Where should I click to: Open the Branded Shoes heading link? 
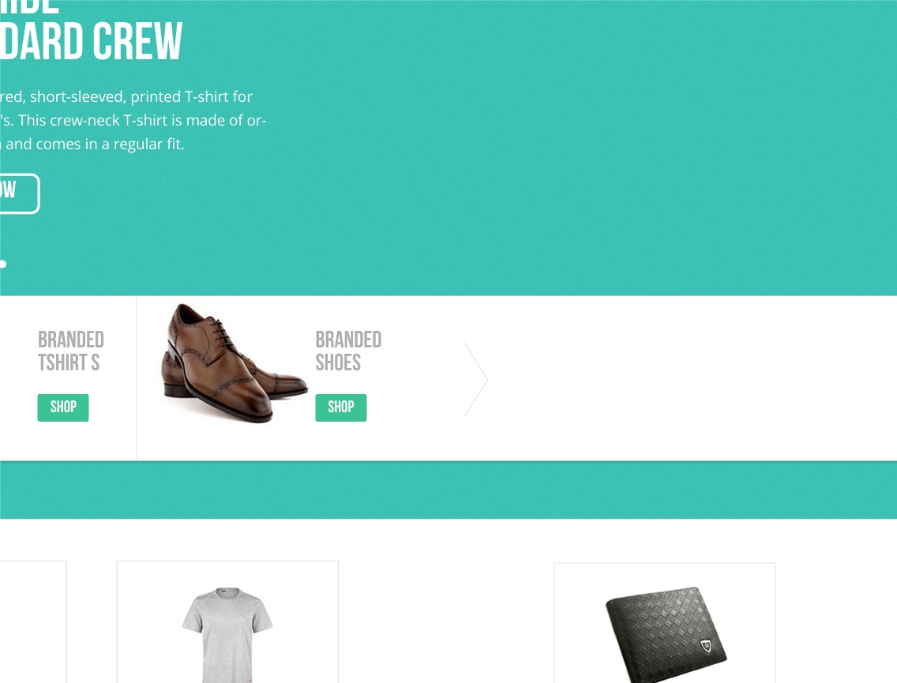(x=348, y=351)
